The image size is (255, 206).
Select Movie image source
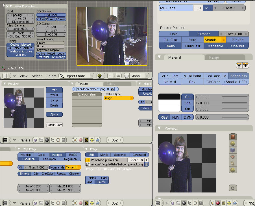click(x=104, y=155)
